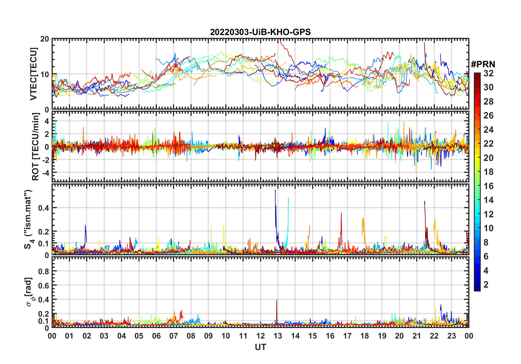Screen dimensions: 521x364
Task: Click colorbar tick label 6
Action: point(486,256)
